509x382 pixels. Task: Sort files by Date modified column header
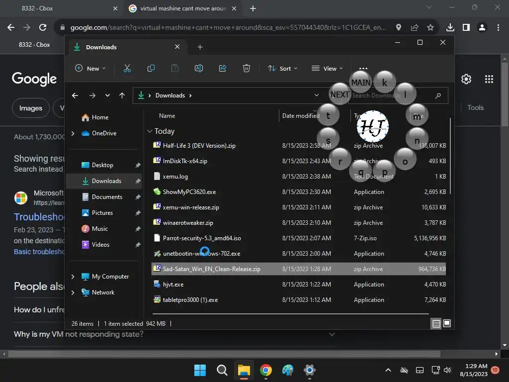click(301, 115)
